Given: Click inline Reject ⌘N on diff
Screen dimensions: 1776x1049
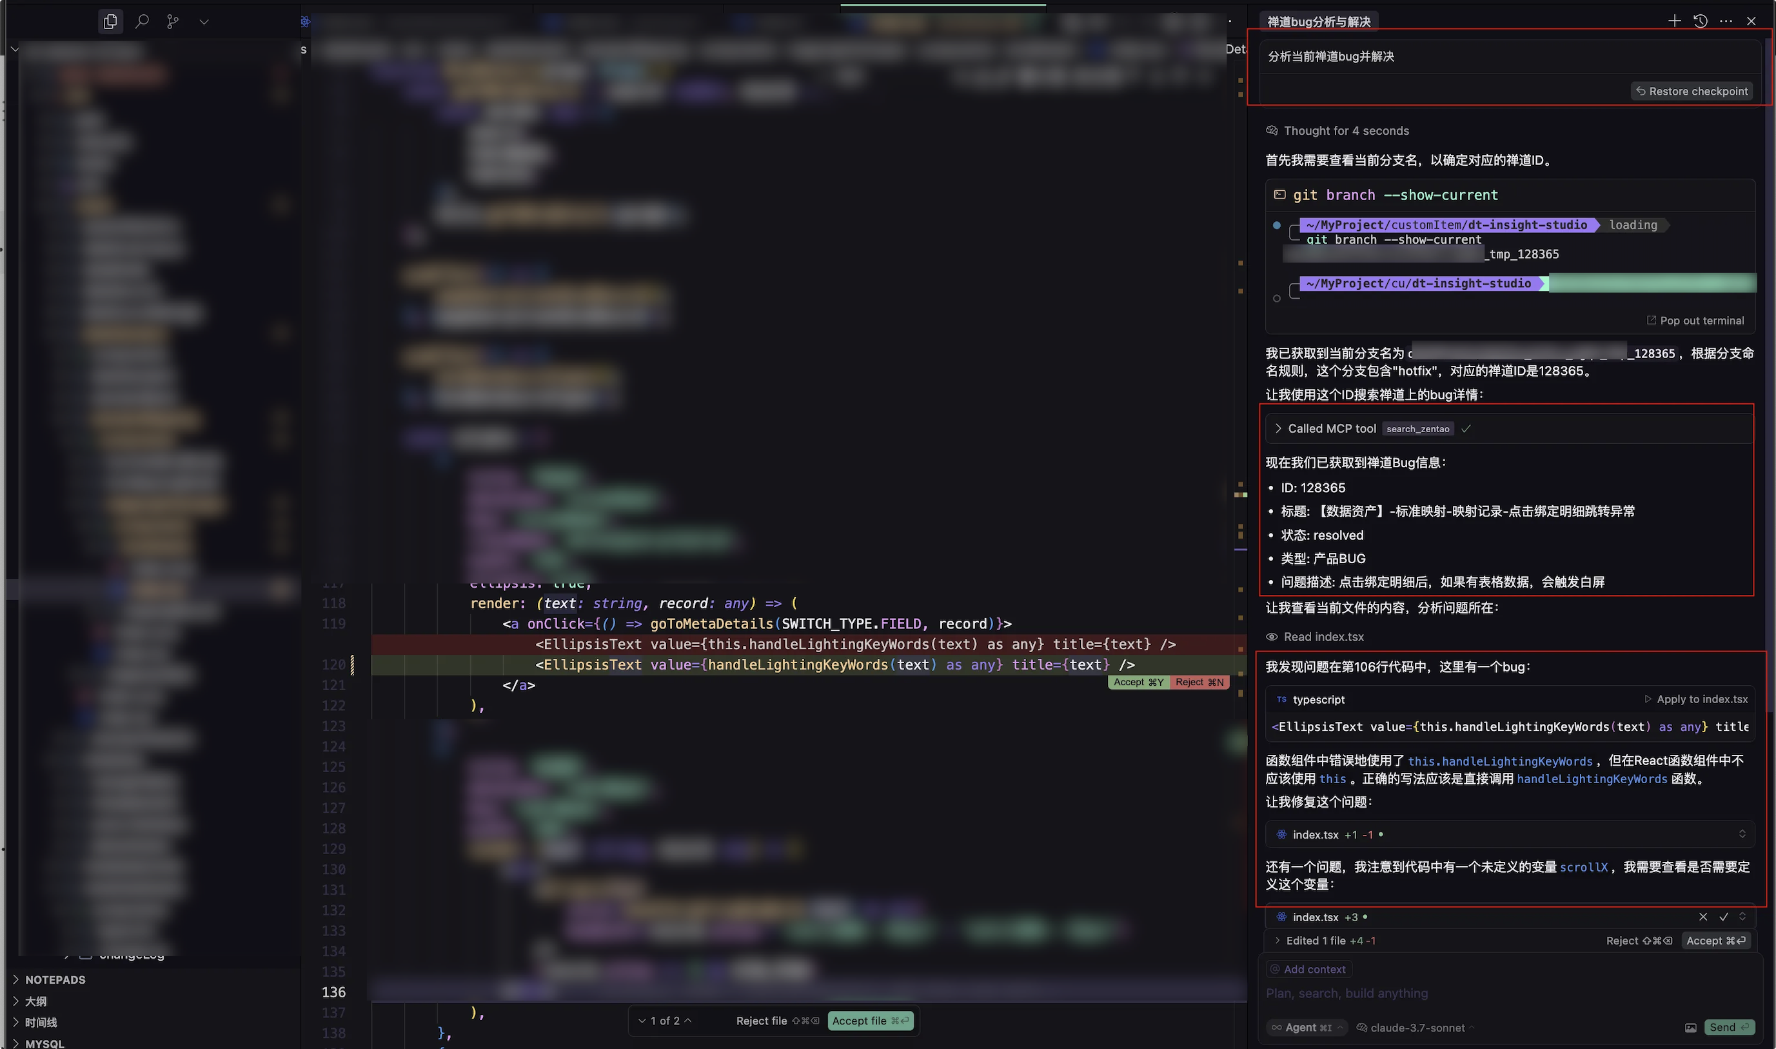Looking at the screenshot, I should [x=1199, y=682].
